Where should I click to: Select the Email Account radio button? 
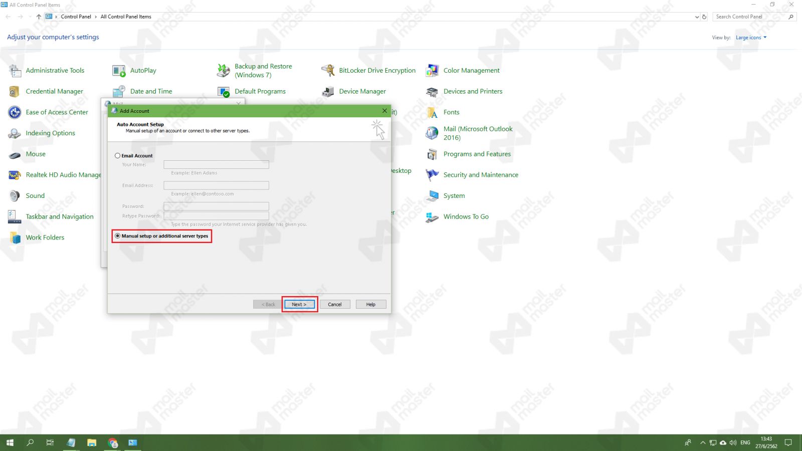[x=118, y=156]
